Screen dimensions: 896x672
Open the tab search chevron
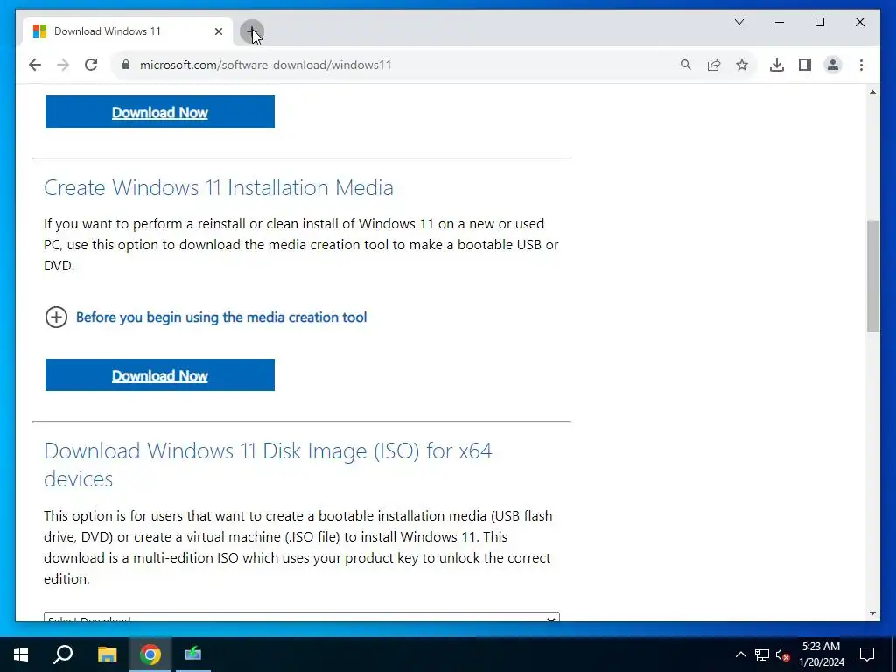tap(739, 22)
